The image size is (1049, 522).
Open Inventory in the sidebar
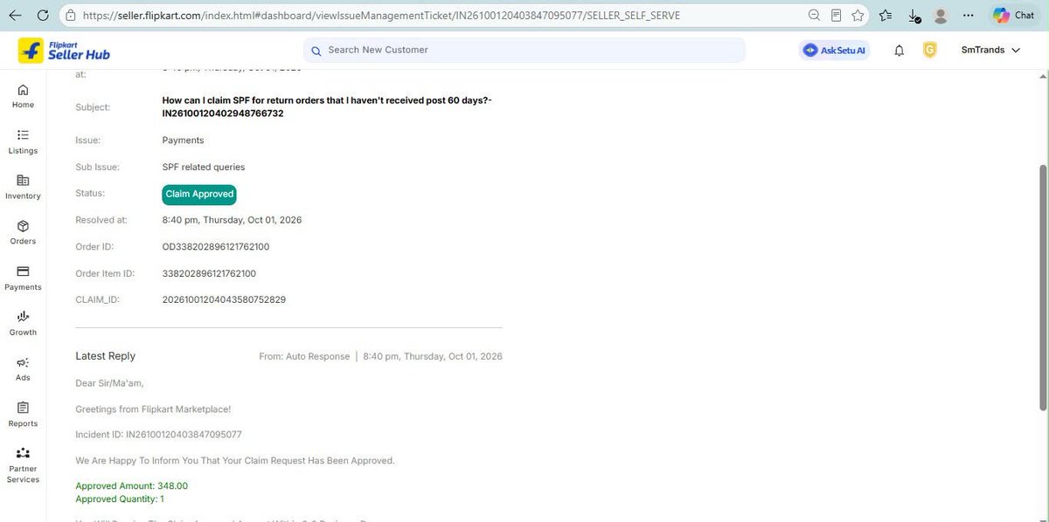coord(23,187)
